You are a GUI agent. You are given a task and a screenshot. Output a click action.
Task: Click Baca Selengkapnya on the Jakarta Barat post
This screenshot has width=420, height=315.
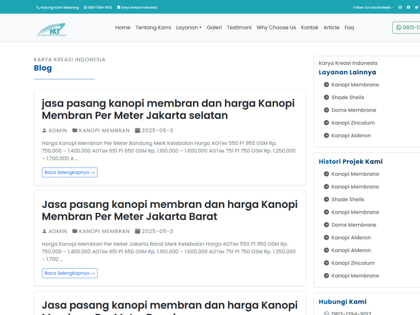coord(70,273)
